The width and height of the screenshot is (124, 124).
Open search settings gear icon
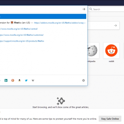point(83,80)
